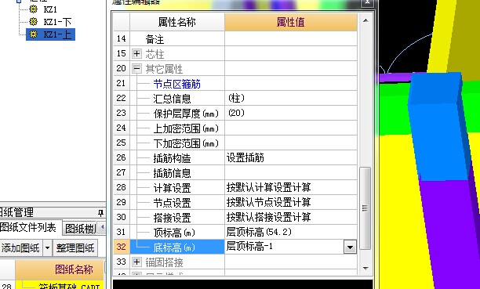The width and height of the screenshot is (480, 289).
Task: Select row number 32 in the property list
Action: point(122,247)
